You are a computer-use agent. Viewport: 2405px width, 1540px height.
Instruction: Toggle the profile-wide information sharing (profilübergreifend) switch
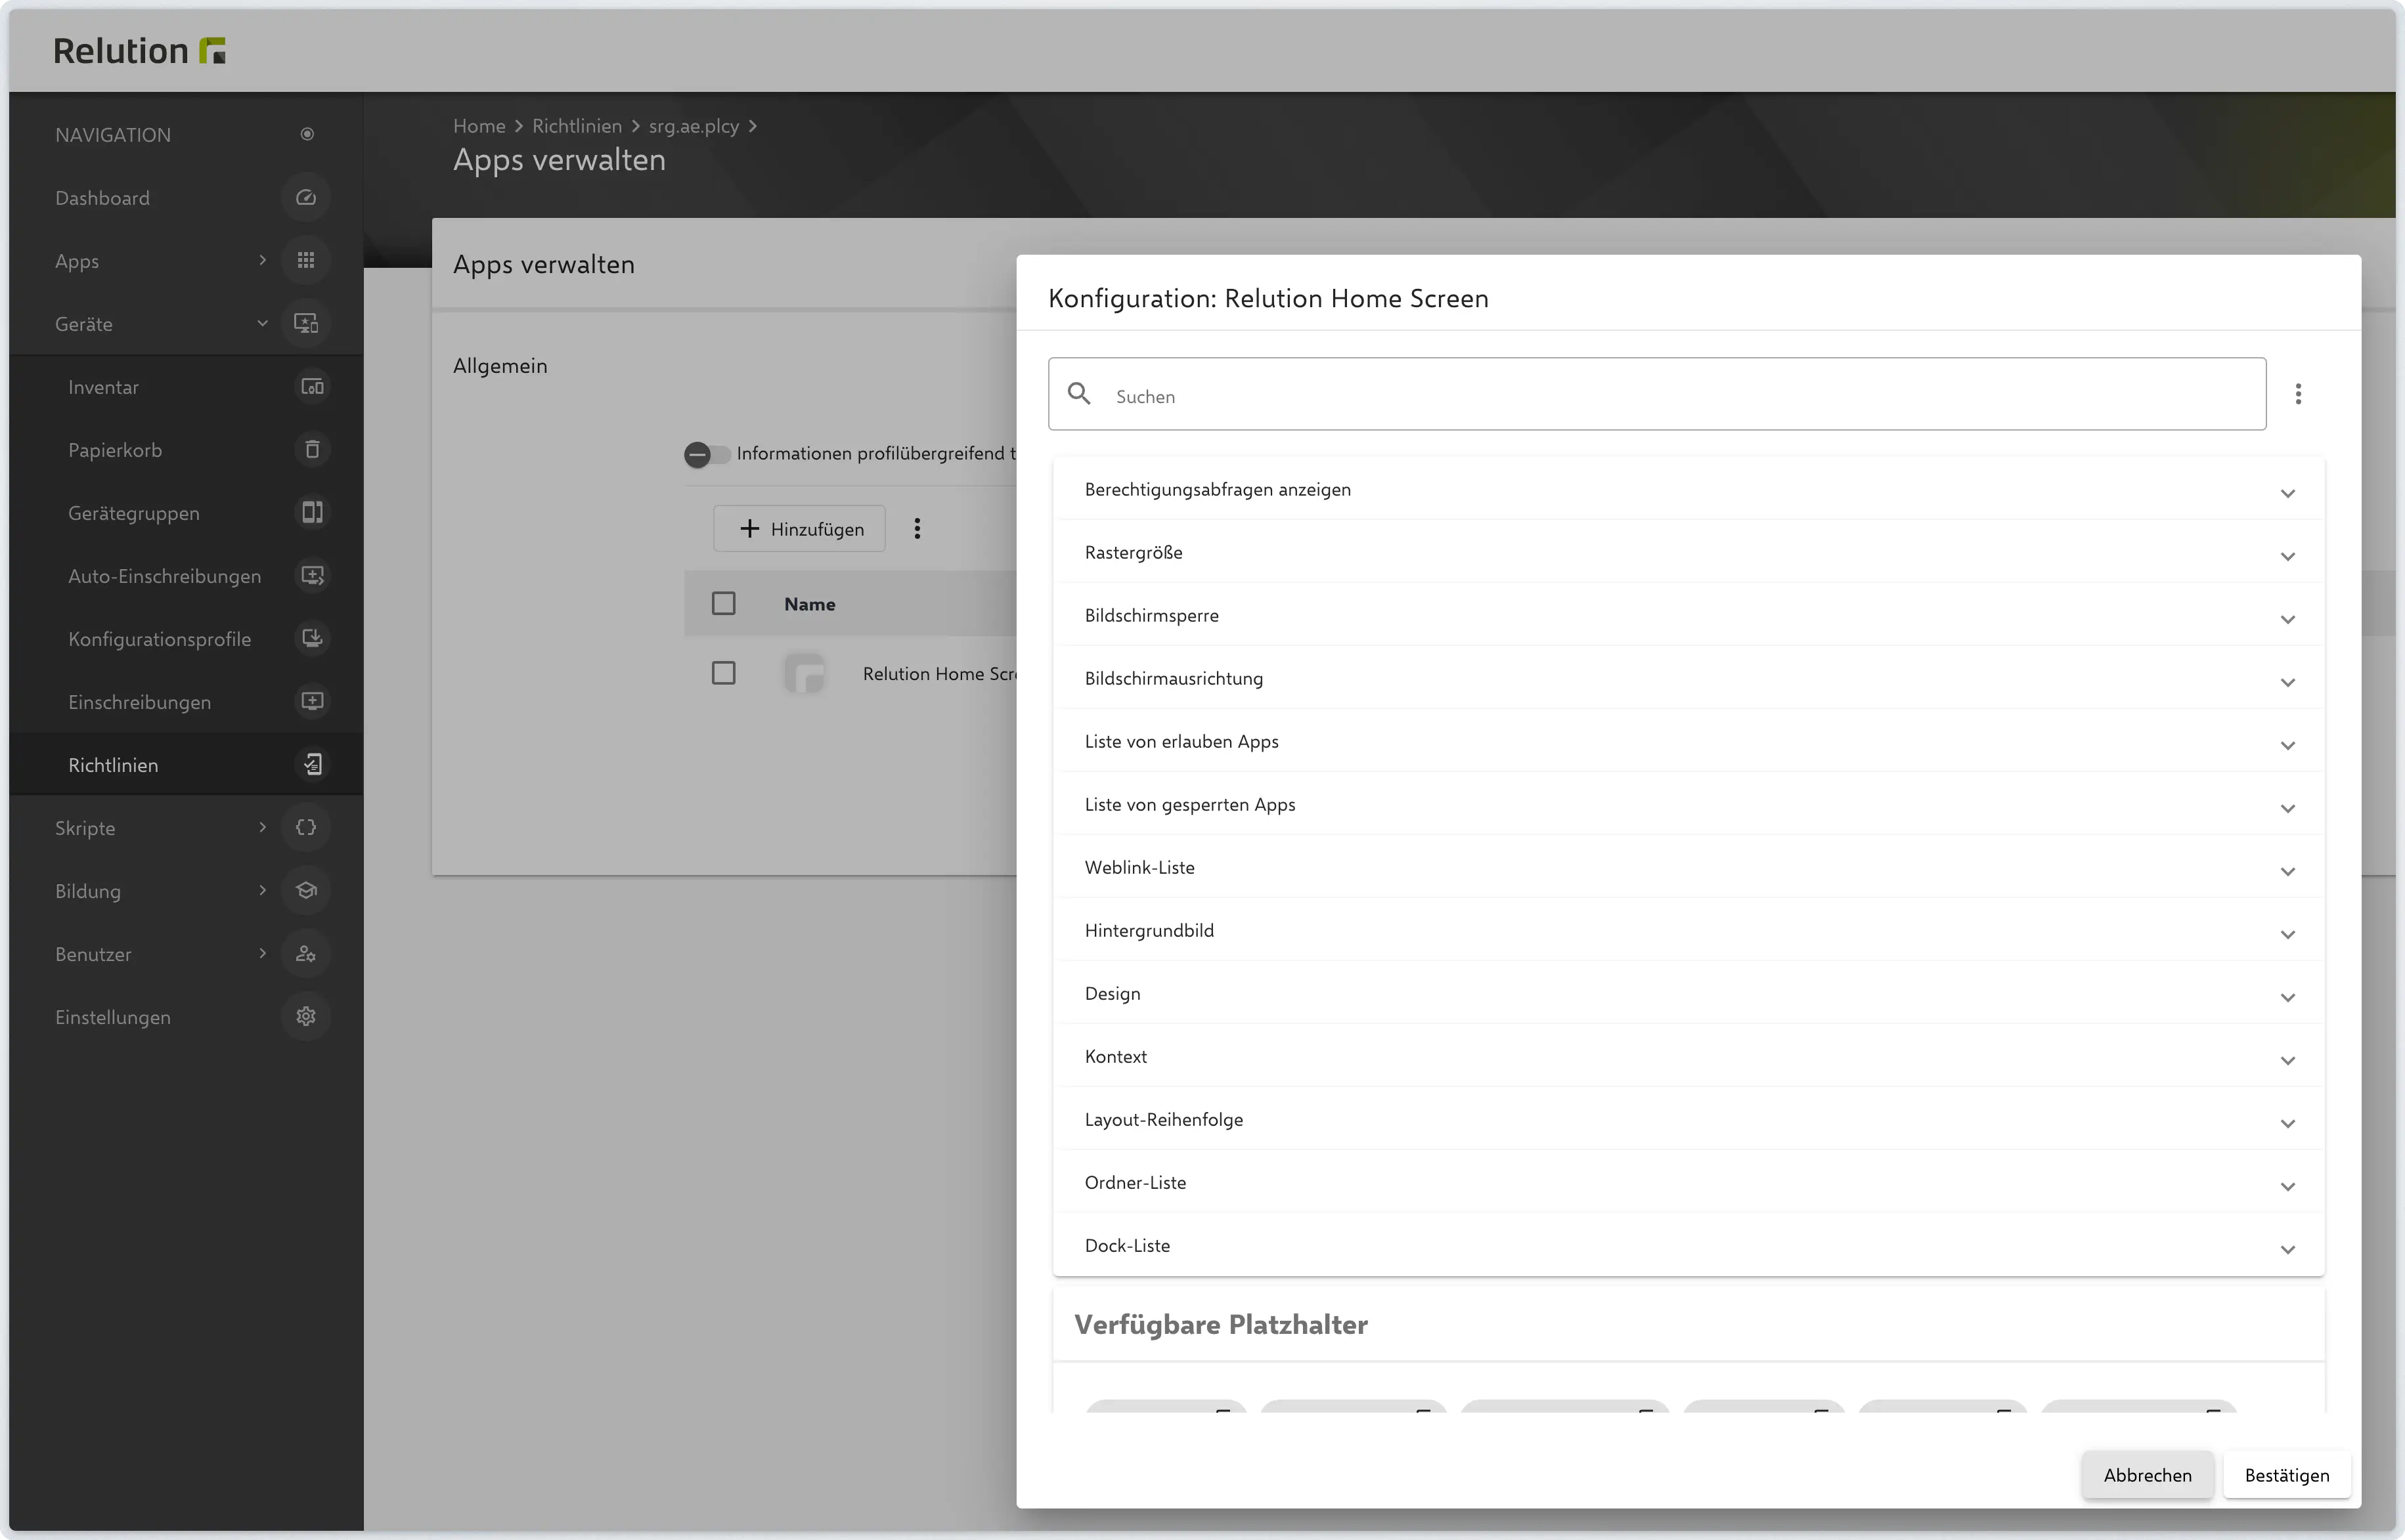706,455
